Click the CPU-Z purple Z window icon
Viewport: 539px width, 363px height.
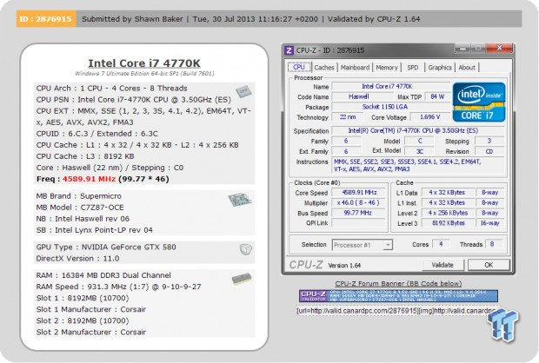point(289,50)
